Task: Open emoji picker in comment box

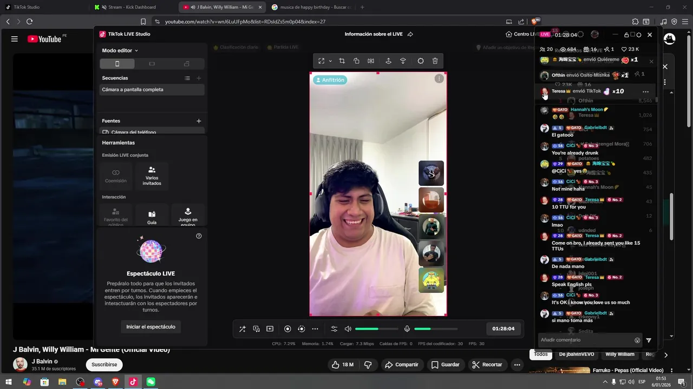Action: pos(637,340)
